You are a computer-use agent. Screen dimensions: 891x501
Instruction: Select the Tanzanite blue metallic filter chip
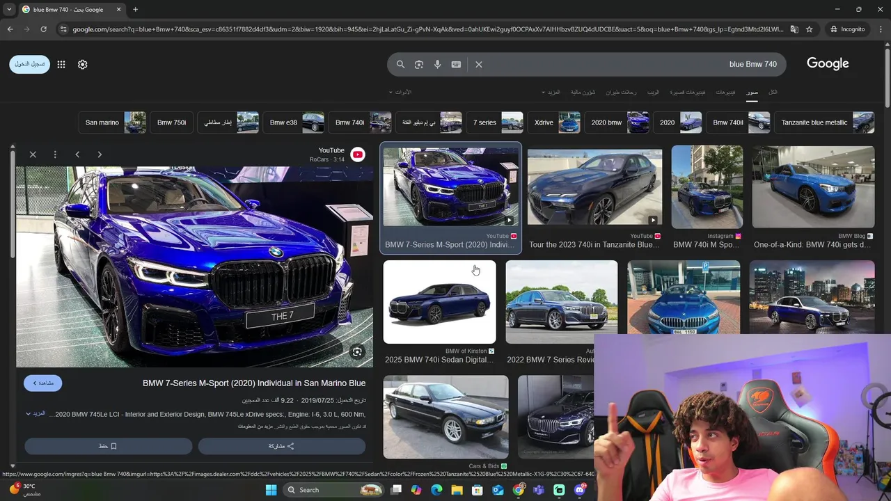824,122
